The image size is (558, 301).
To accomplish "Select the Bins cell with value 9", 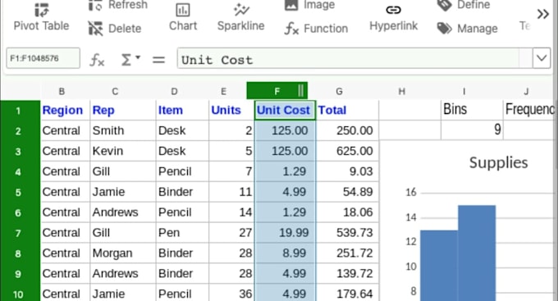I will tap(472, 130).
